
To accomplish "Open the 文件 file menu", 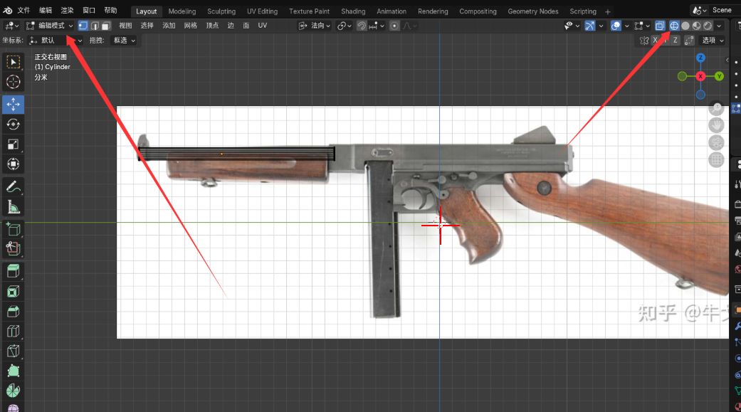I will 23,11.
